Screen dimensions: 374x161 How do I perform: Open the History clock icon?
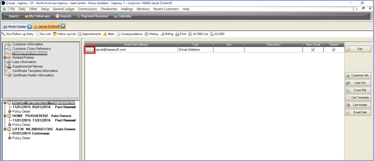pyautogui.click(x=147, y=34)
